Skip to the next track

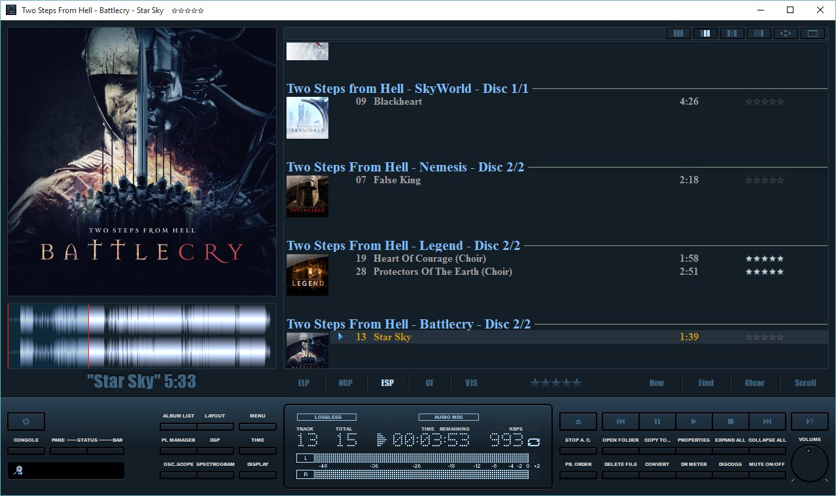[x=767, y=421]
